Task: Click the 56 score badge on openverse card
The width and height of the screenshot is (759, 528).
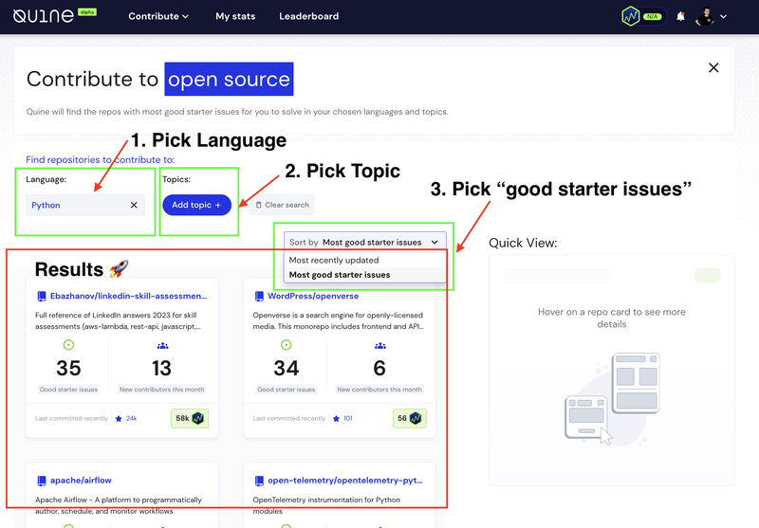Action: tap(408, 418)
